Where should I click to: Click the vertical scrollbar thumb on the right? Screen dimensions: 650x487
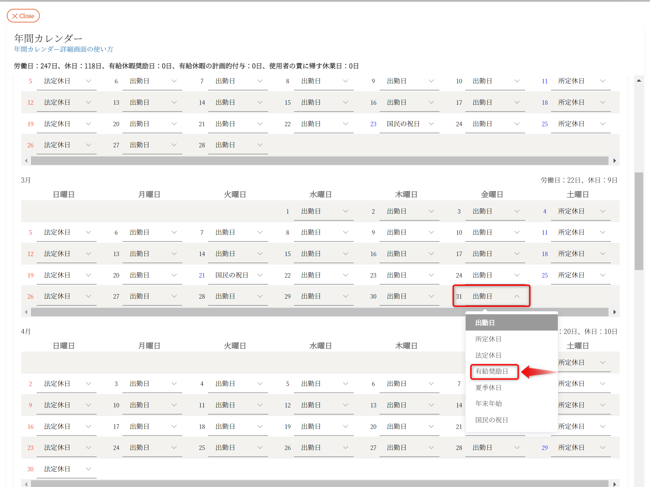click(639, 221)
